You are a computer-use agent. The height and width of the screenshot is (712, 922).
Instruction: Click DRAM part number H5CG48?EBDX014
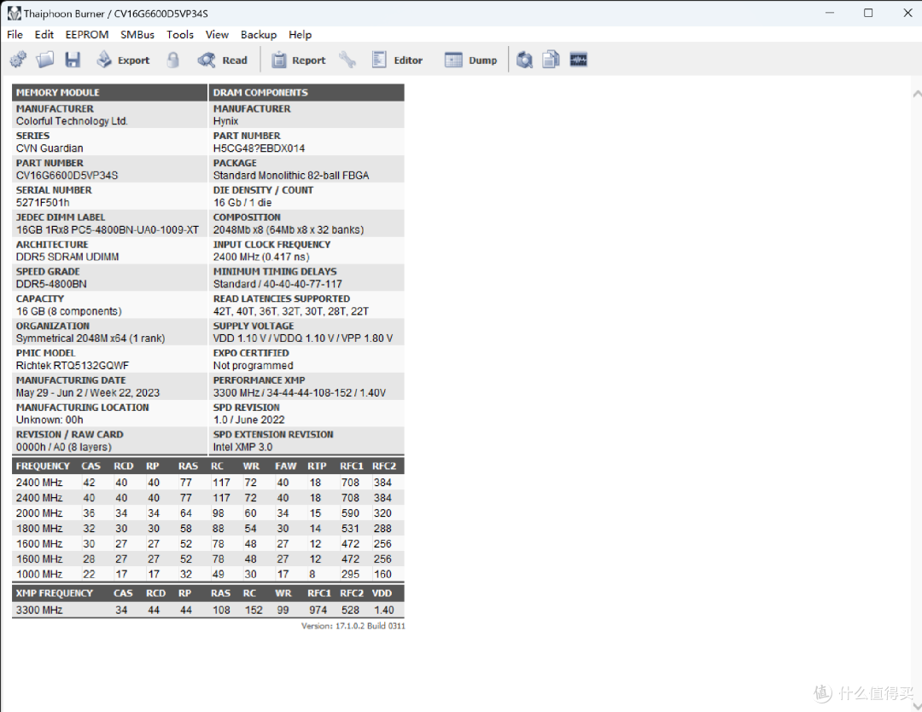pyautogui.click(x=259, y=148)
